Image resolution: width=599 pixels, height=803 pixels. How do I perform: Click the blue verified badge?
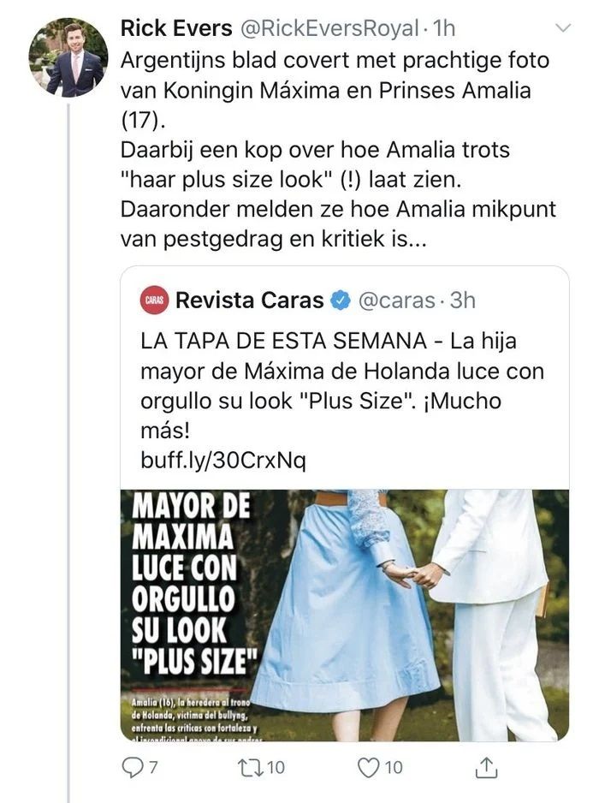pos(340,300)
